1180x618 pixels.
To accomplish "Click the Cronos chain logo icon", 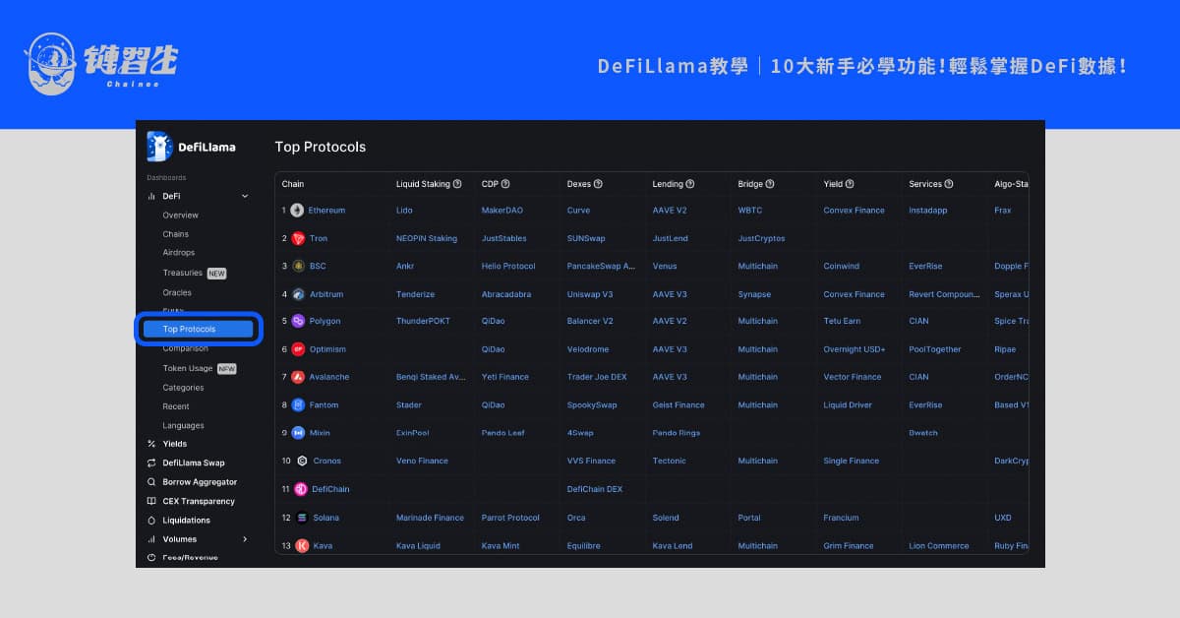I will (302, 461).
